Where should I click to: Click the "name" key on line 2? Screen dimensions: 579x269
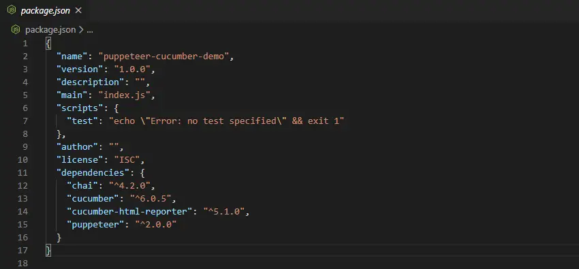point(72,57)
